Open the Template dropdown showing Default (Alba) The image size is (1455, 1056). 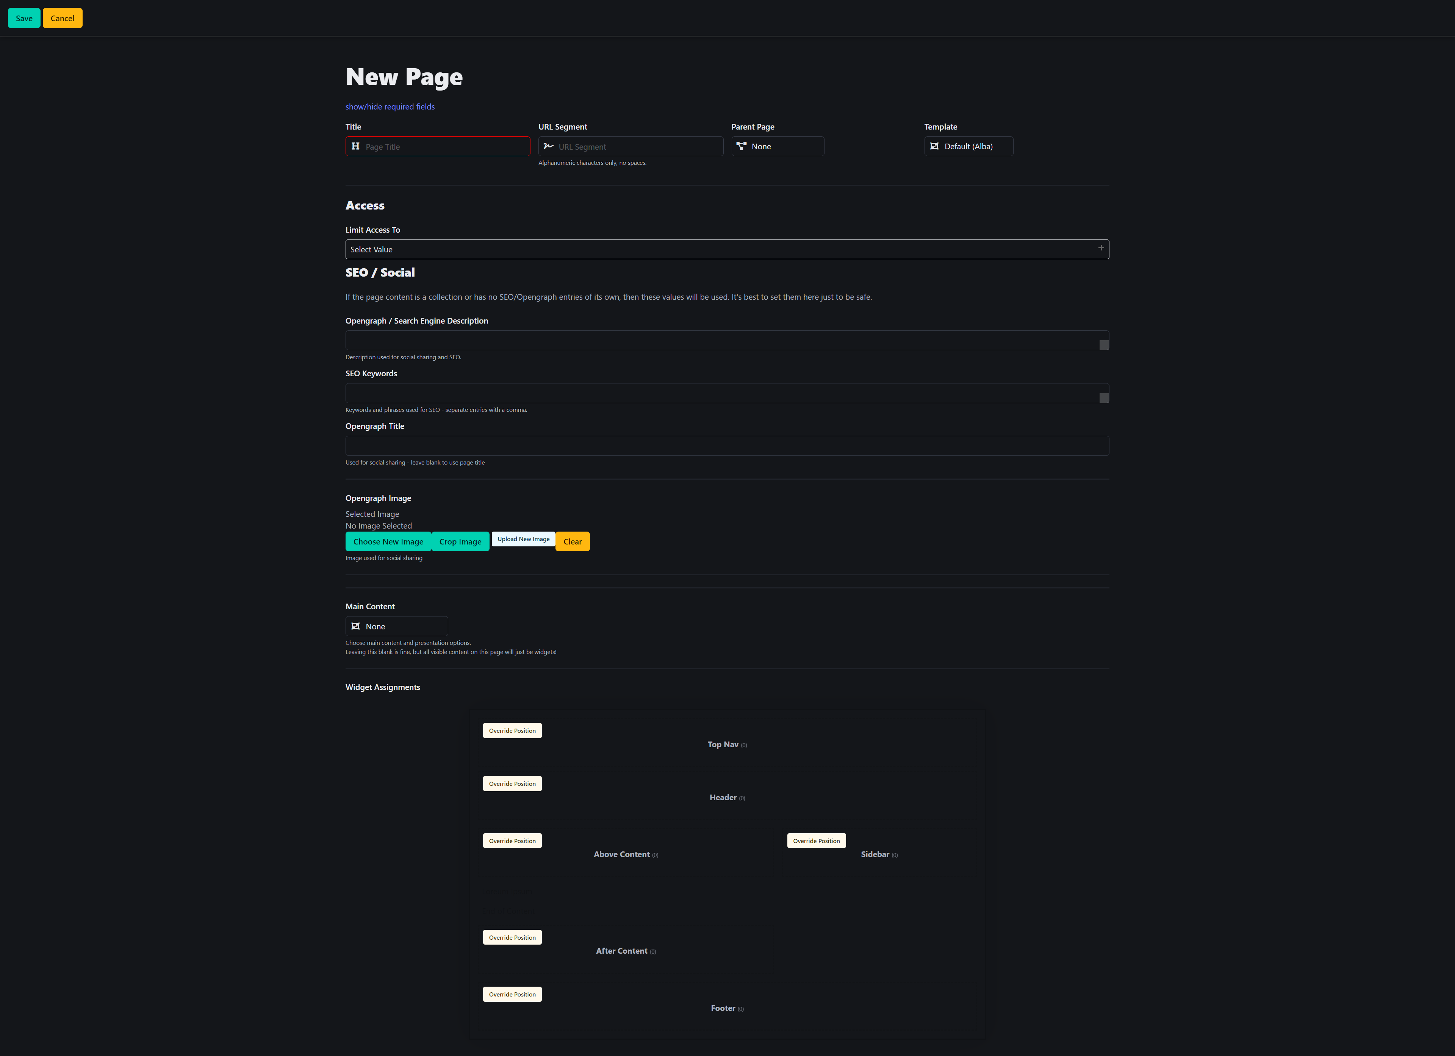point(969,146)
